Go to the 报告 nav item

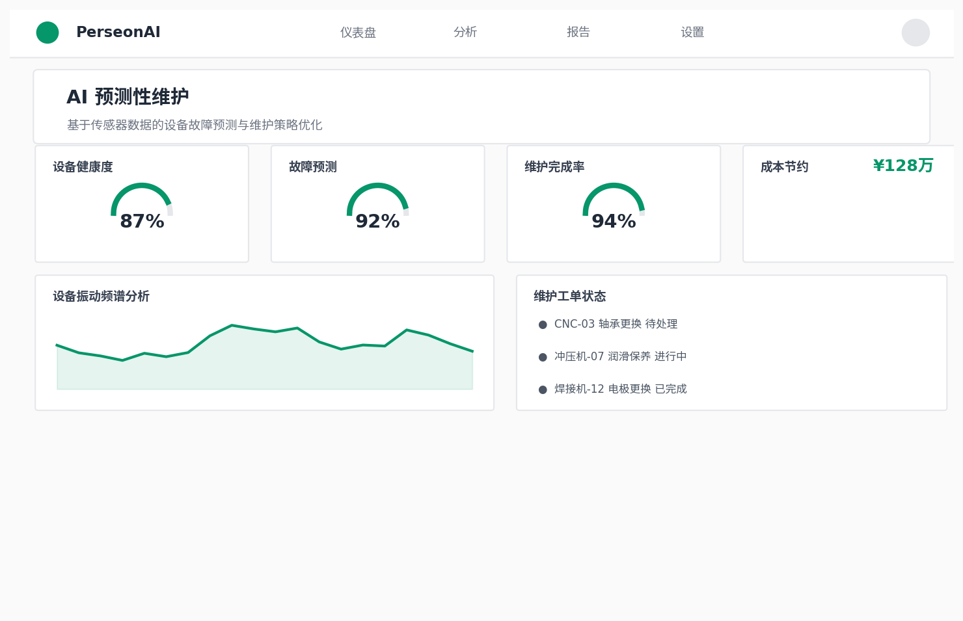click(578, 32)
